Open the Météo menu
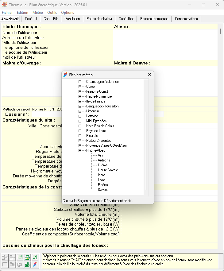The height and width of the screenshot is (271, 224). click(38, 13)
